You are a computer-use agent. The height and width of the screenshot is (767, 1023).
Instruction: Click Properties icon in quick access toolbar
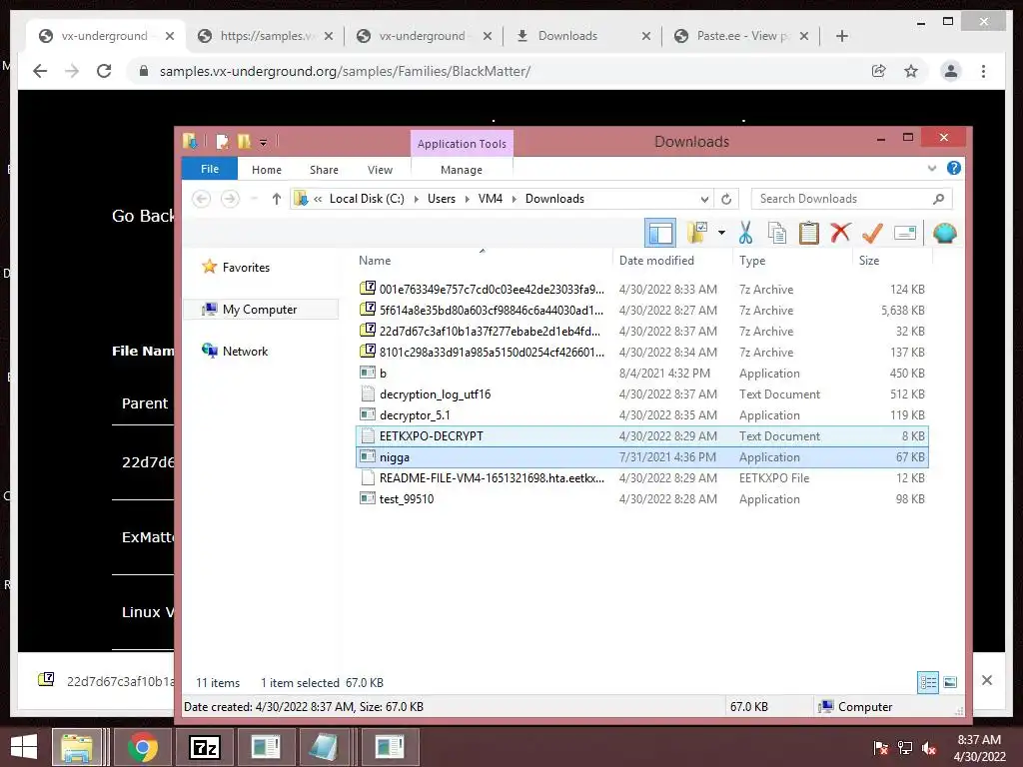223,142
